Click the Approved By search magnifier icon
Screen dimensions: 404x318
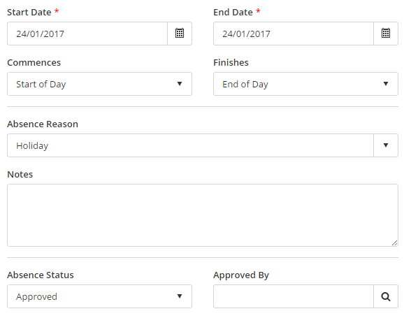tap(386, 296)
